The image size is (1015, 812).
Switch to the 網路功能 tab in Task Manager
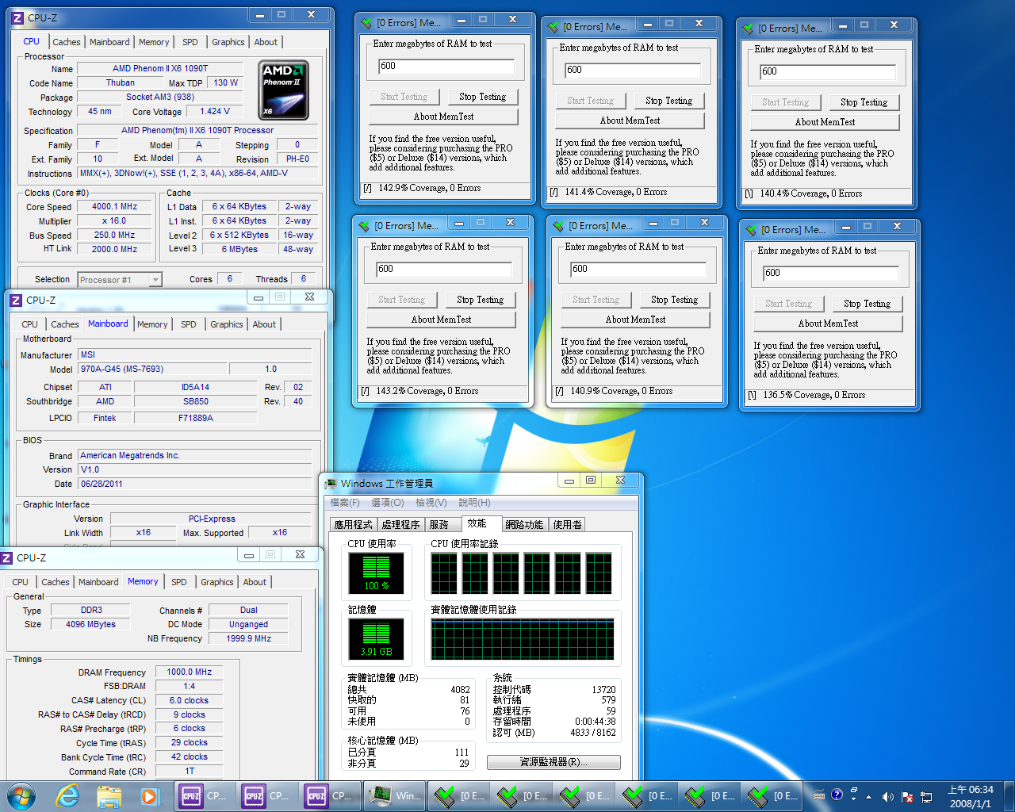(x=524, y=524)
